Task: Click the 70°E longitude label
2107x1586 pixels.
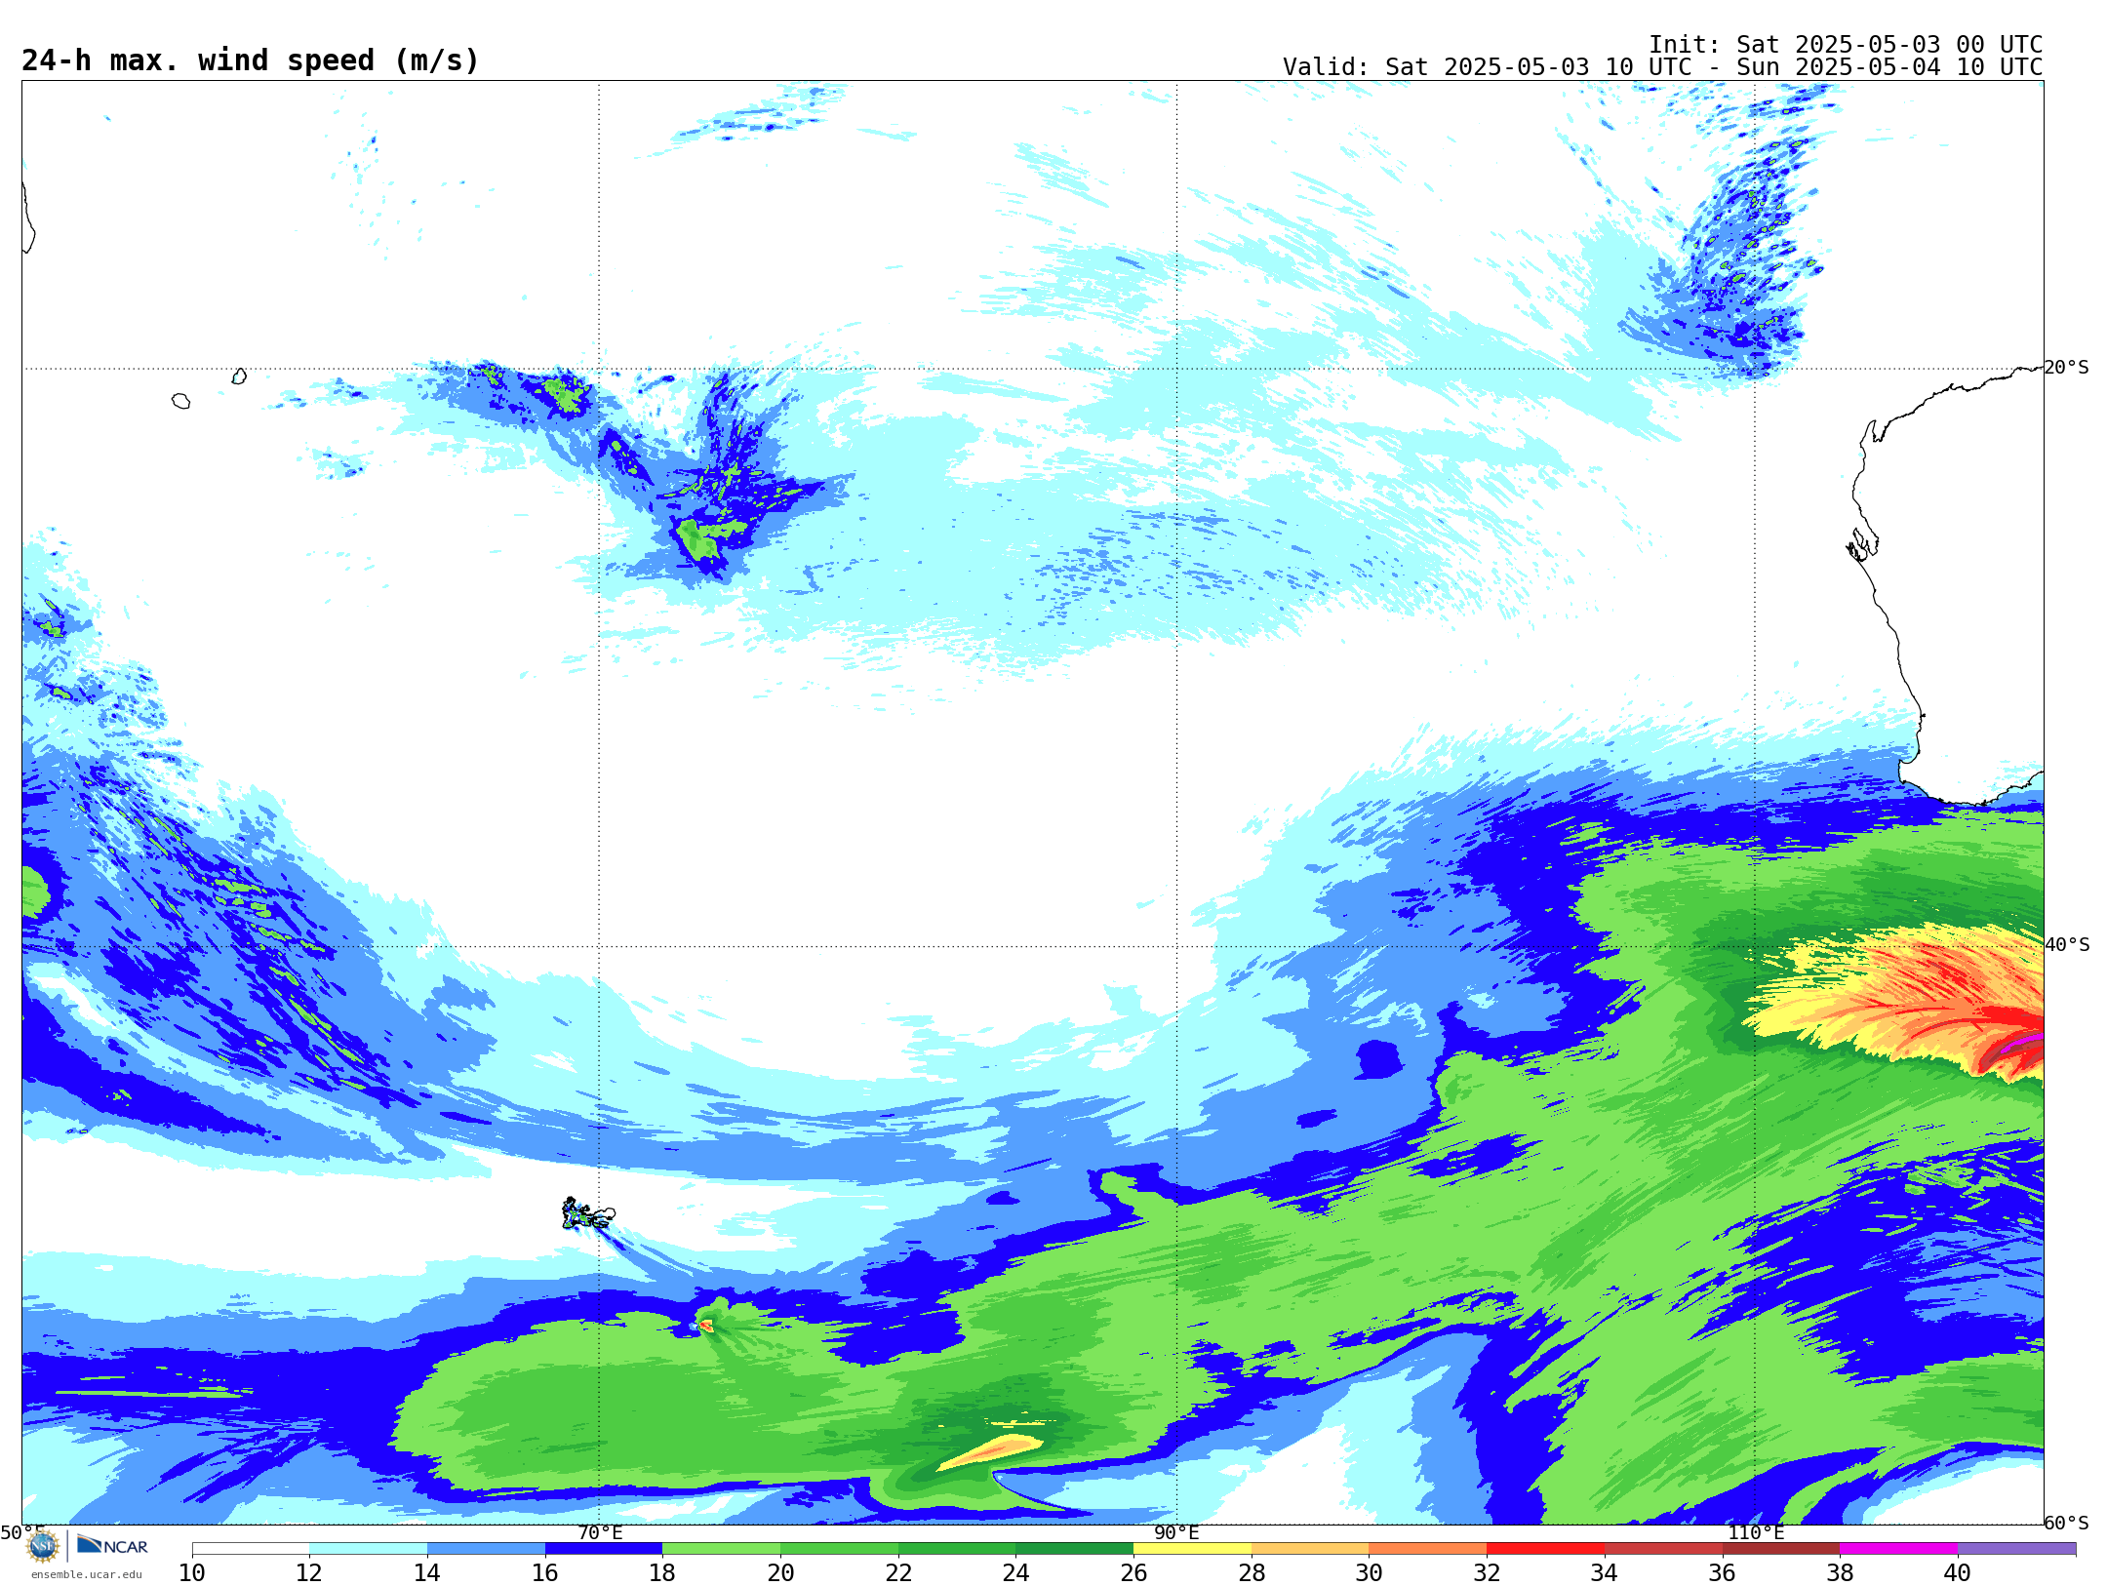Action: tap(600, 1532)
